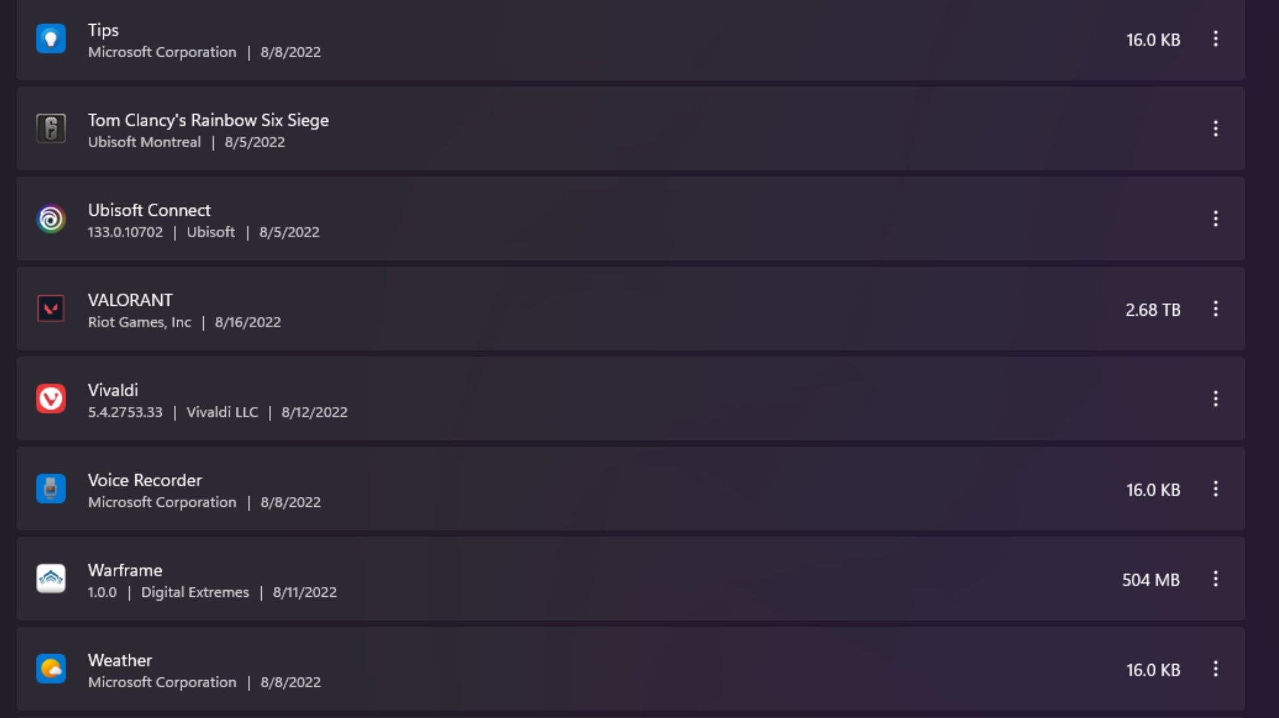Image resolution: width=1279 pixels, height=718 pixels.
Task: Open the more options menu for Vivaldi
Action: coord(1216,398)
